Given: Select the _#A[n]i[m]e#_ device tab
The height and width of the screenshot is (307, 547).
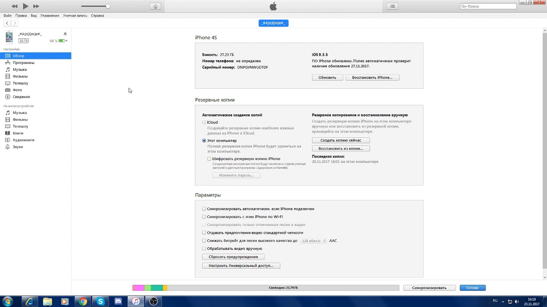Looking at the screenshot, I should pyautogui.click(x=273, y=23).
